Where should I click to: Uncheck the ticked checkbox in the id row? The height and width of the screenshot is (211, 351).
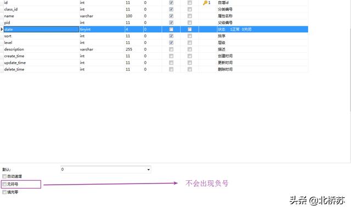tap(171, 3)
